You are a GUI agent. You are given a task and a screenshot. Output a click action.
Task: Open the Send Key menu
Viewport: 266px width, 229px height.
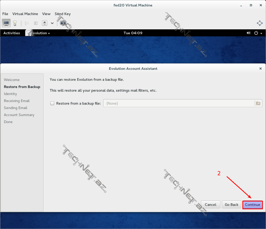[62, 14]
